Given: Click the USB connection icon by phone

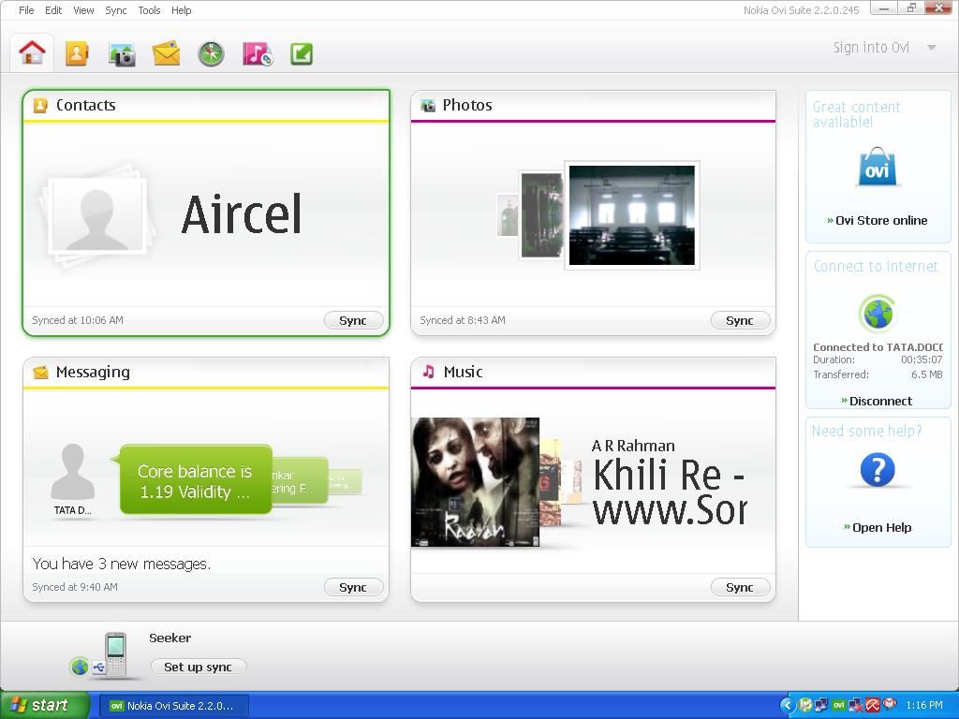Looking at the screenshot, I should tap(99, 667).
